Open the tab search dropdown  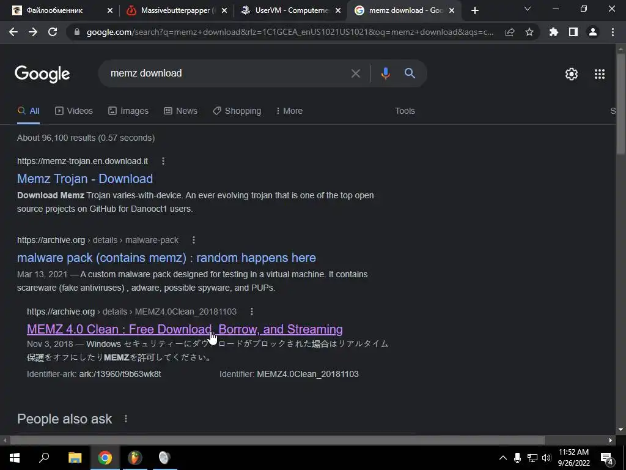click(528, 9)
